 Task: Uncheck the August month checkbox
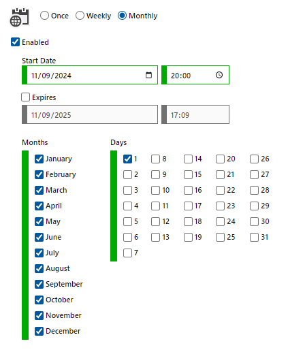pyautogui.click(x=39, y=268)
